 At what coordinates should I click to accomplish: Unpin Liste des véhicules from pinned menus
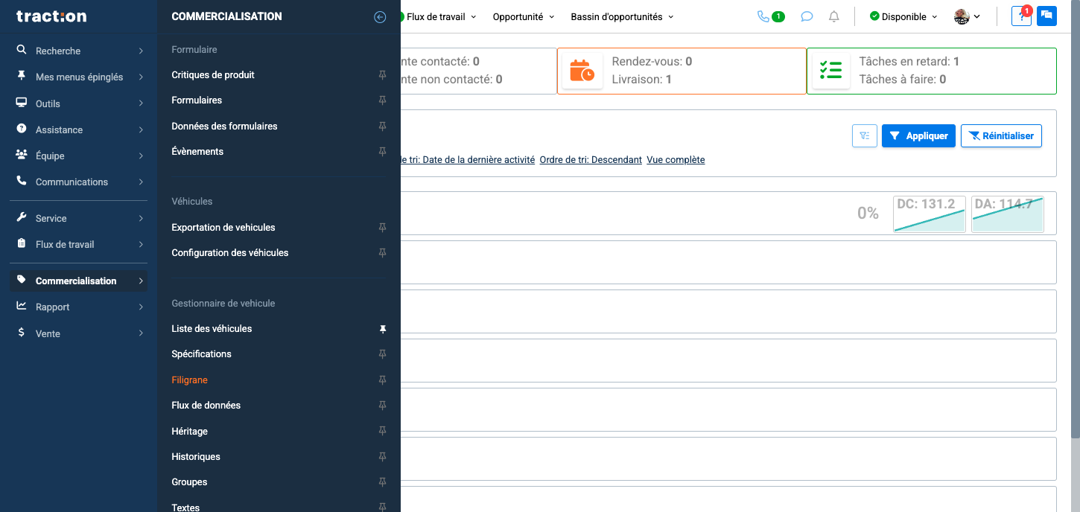coord(383,329)
